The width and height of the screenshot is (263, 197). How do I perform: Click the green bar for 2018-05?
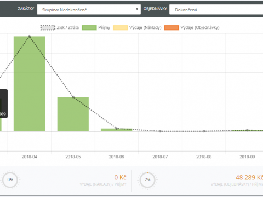pyautogui.click(x=73, y=114)
